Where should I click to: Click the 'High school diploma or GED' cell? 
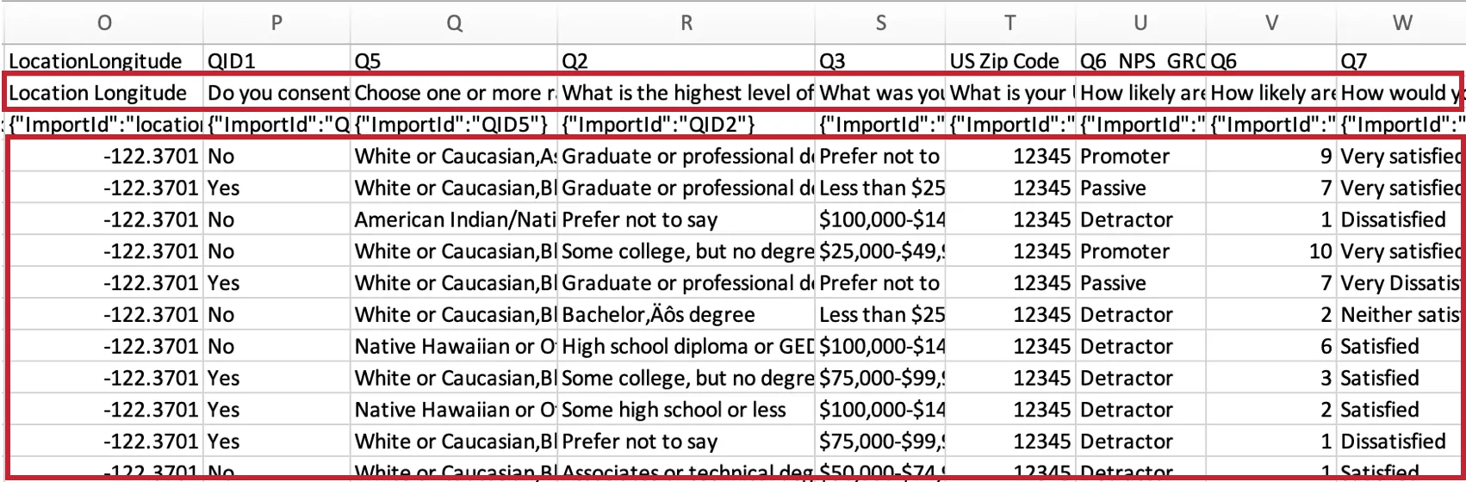coord(686,347)
